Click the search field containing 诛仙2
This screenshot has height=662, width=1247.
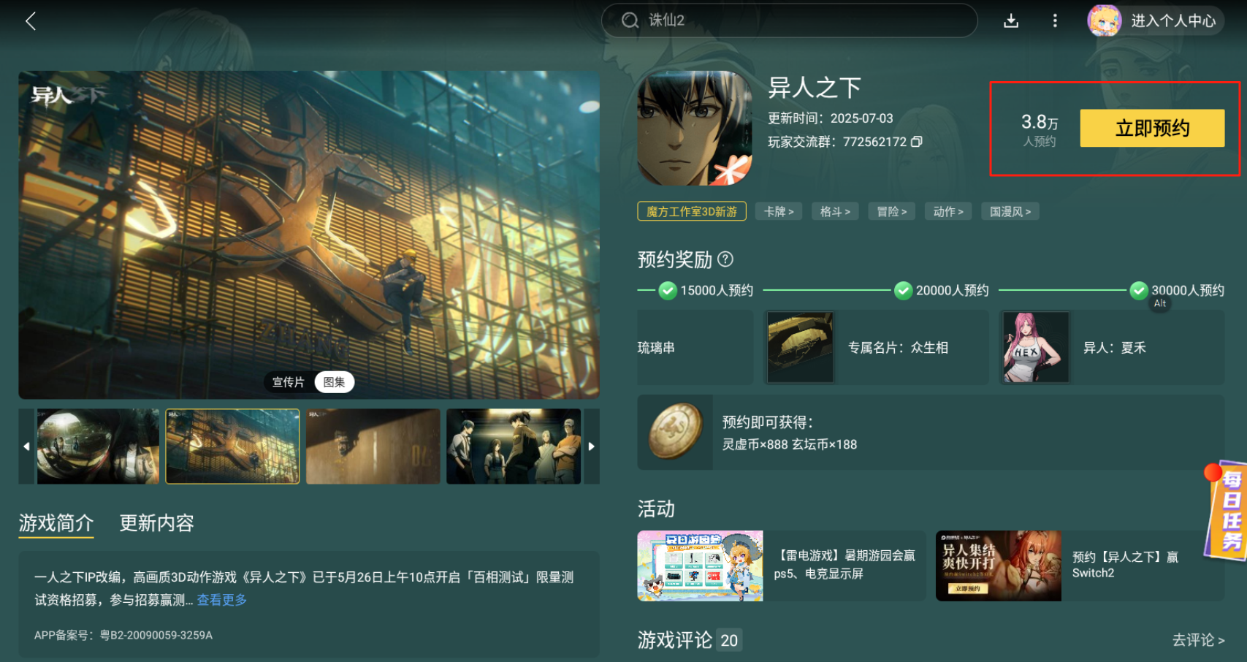click(x=789, y=20)
